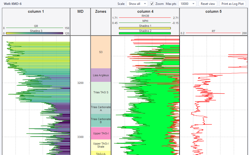Click the NPHI curve legend line
Screen dimensions: 249x155
point(145,23)
